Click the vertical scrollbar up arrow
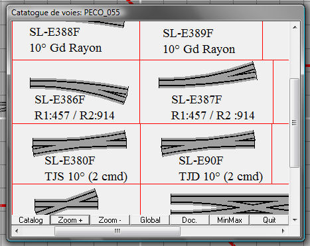Image resolution: width=310 pixels, height=246 pixels. (295, 27)
